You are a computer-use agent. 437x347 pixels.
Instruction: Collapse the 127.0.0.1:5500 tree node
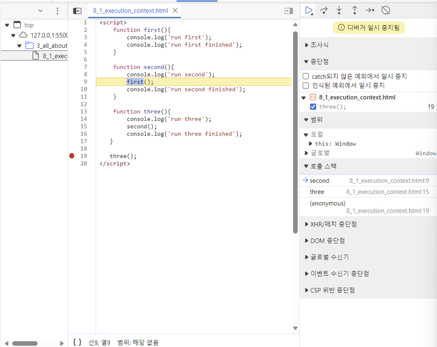[x=13, y=35]
